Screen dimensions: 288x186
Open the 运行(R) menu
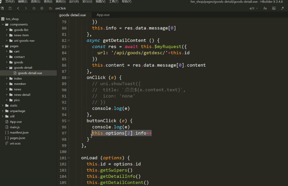tap(74, 2)
